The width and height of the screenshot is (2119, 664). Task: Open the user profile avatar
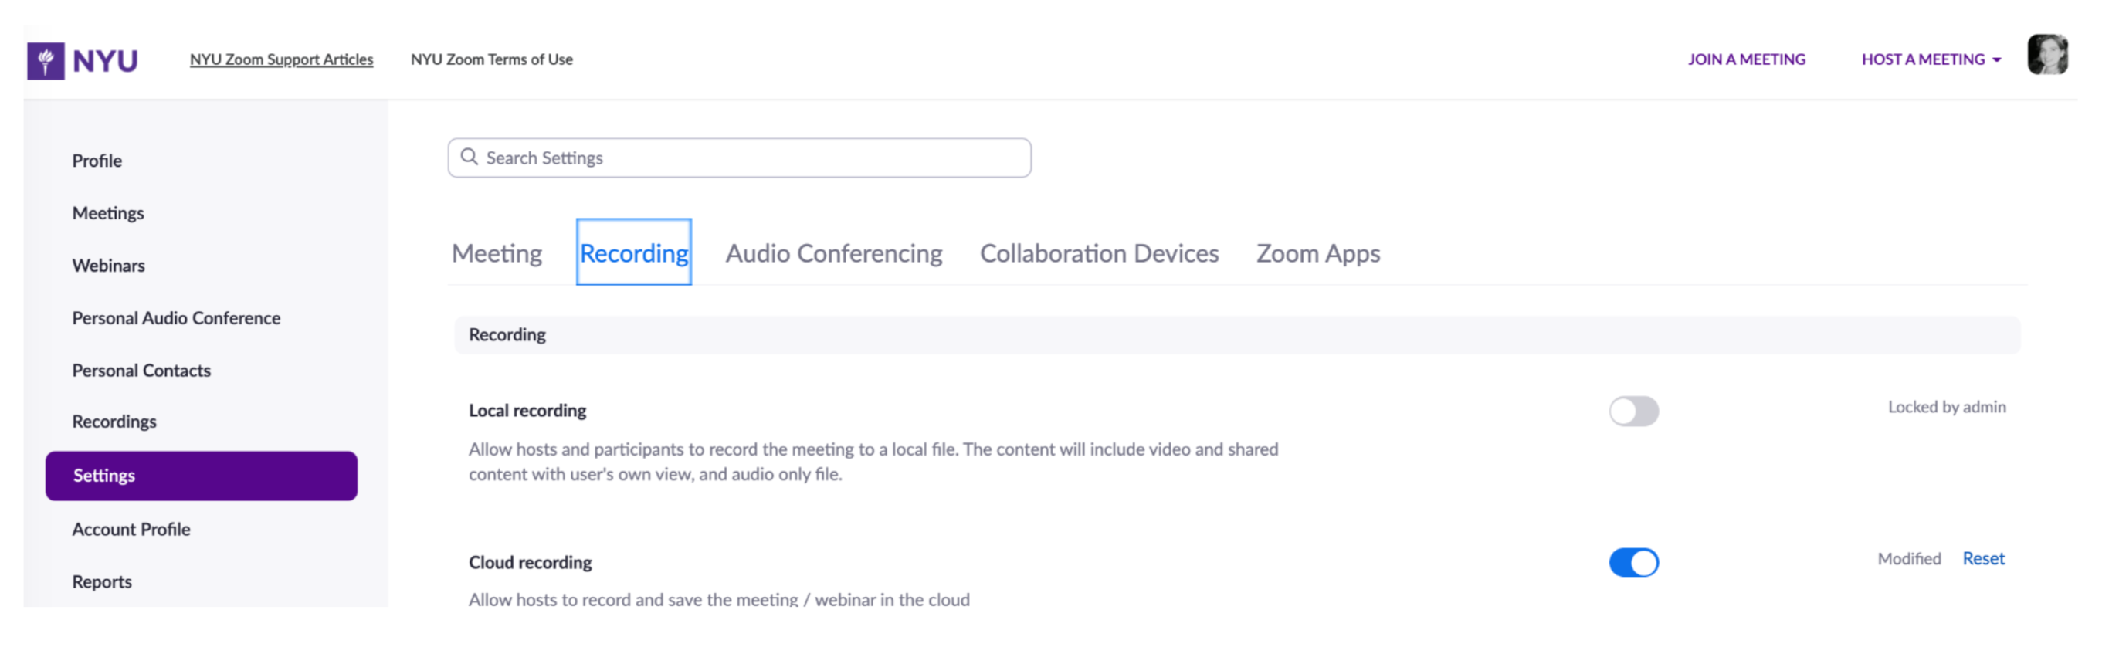2046,55
